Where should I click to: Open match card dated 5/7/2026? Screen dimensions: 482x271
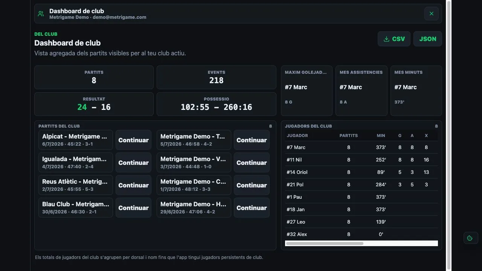pos(194,140)
